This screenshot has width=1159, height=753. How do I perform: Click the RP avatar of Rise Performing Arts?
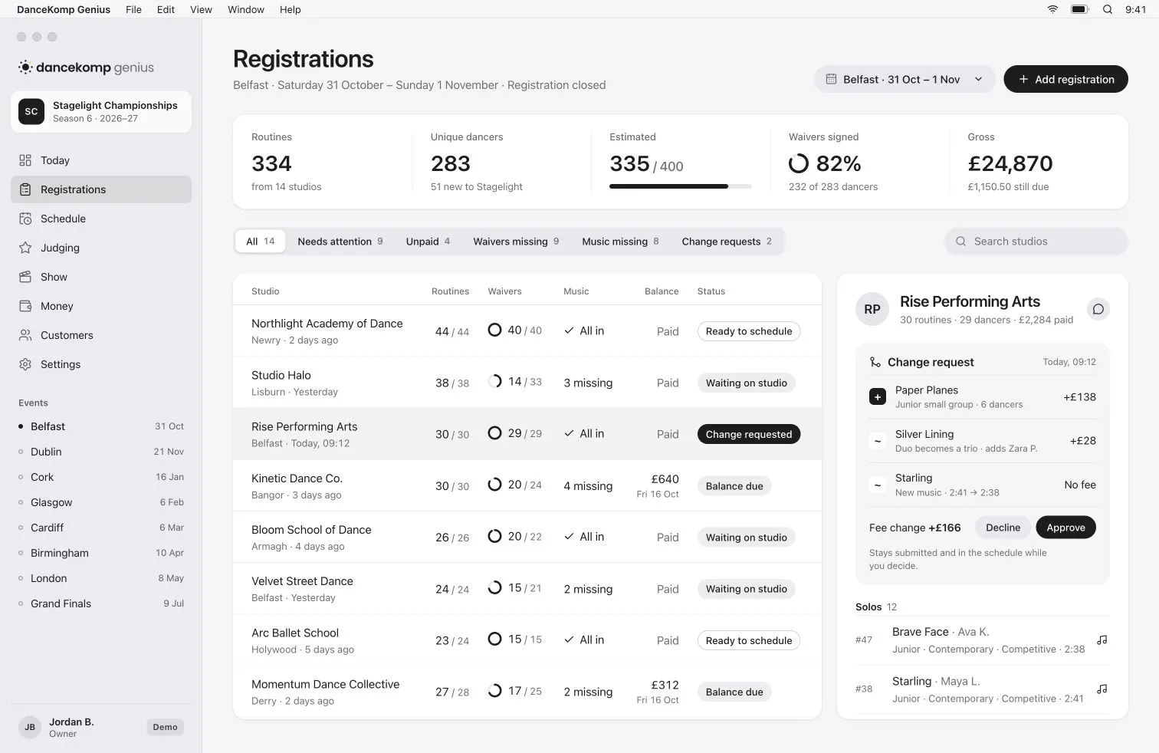(x=872, y=309)
